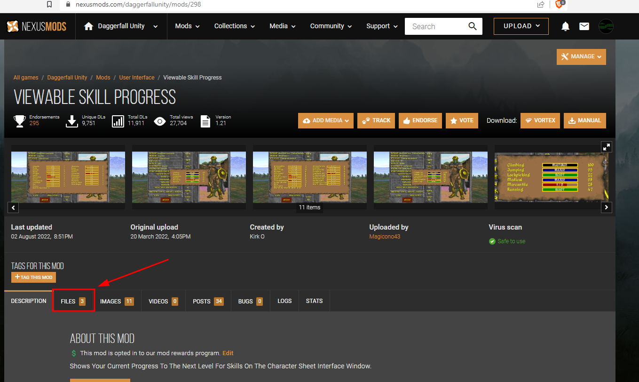Click the mod rewards dollar icon
The height and width of the screenshot is (382, 639).
pyautogui.click(x=74, y=353)
